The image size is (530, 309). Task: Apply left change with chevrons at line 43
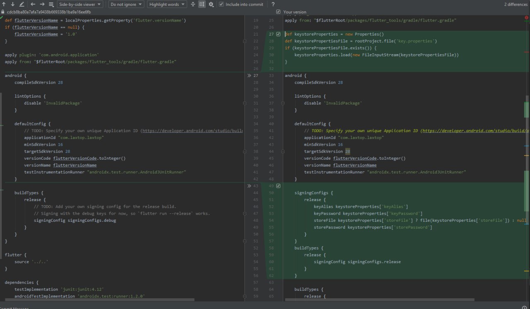pos(249,186)
